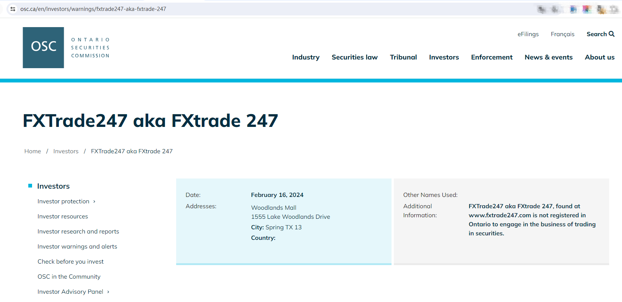Image resolution: width=622 pixels, height=302 pixels.
Task: Click the Home breadcrumb link
Action: [33, 151]
